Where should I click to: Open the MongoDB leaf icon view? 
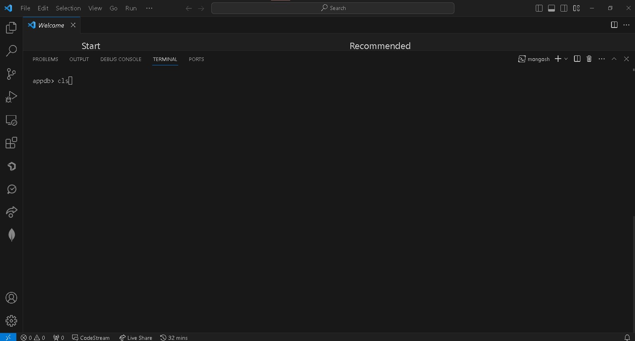12,235
